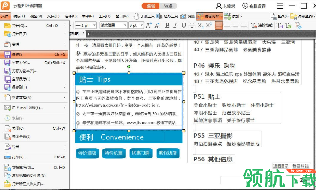Close the document tab
Viewport: 316px width, 190px height.
(83, 33)
